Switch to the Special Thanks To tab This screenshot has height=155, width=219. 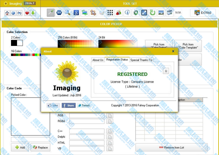coord(141,60)
